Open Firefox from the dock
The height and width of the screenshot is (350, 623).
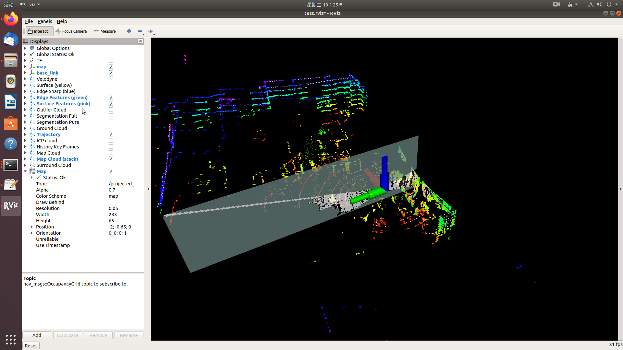click(11, 19)
